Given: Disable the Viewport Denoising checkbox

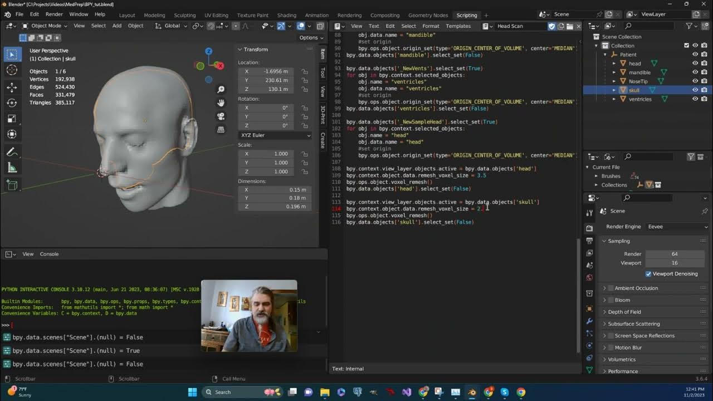Looking at the screenshot, I should [x=648, y=274].
